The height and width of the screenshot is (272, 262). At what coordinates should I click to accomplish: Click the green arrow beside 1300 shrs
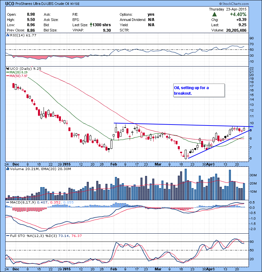(91, 25)
